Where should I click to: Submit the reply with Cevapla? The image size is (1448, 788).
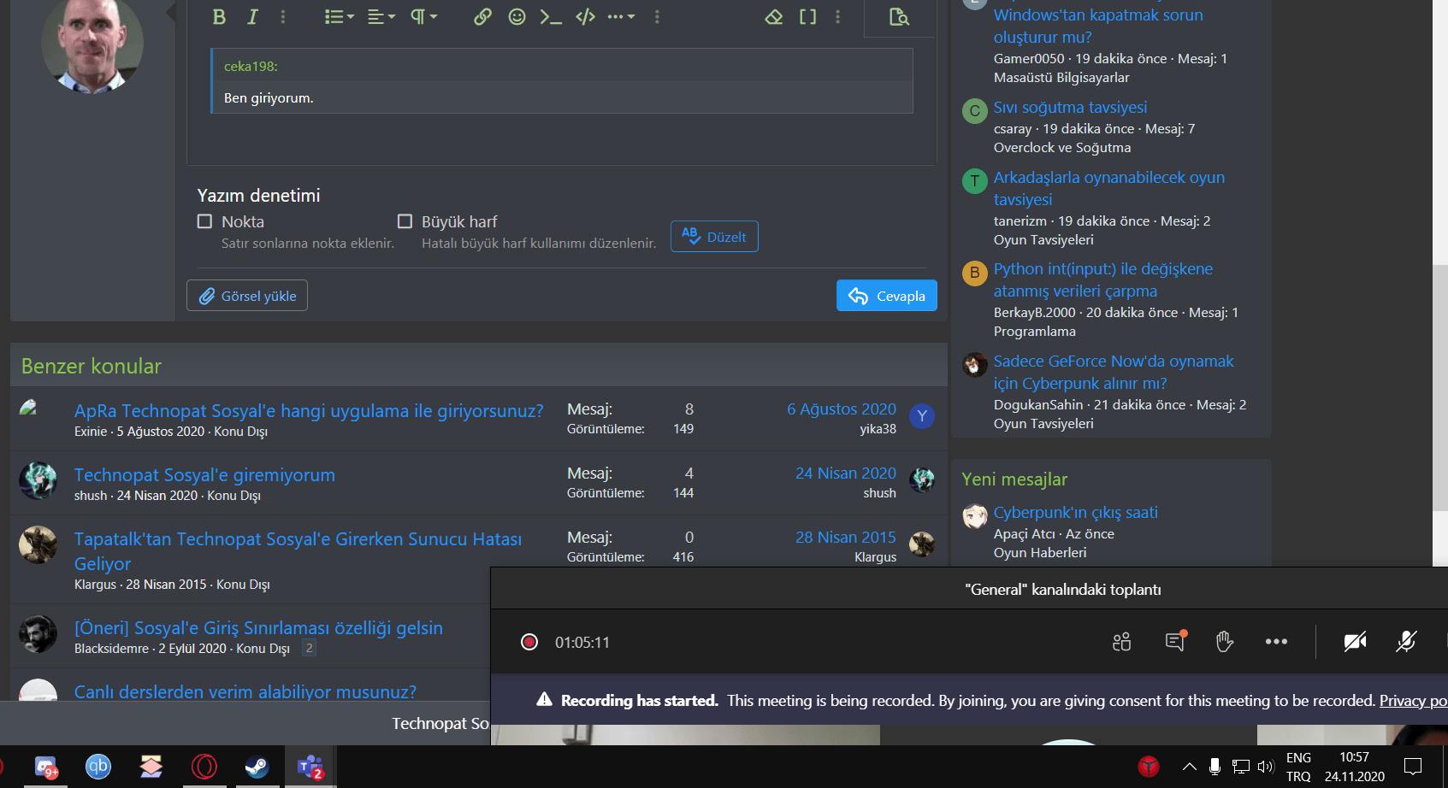tap(887, 296)
